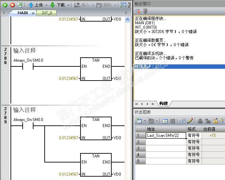Image resolution: width=225 pixels, height=180 pixels.
Task: Click the yellow unforce-all lock icon
Action: 216,121
